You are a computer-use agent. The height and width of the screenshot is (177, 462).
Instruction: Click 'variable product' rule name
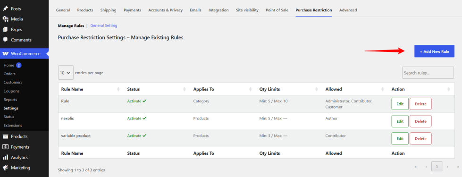(76, 135)
